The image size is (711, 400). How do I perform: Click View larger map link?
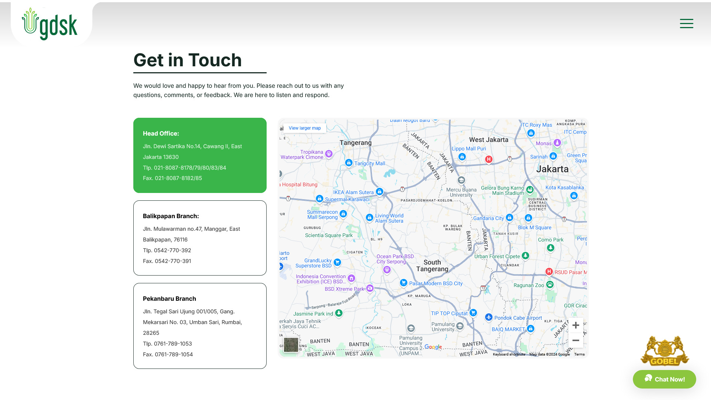point(305,128)
